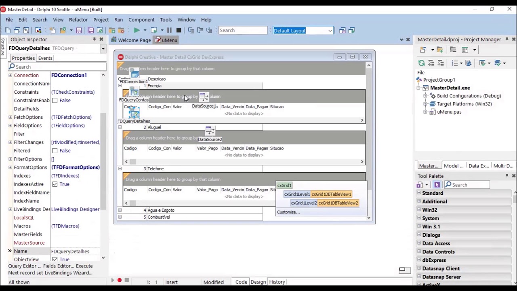This screenshot has width=517, height=291.
Task: Click the Run (green play) toolbar icon
Action: (x=137, y=30)
